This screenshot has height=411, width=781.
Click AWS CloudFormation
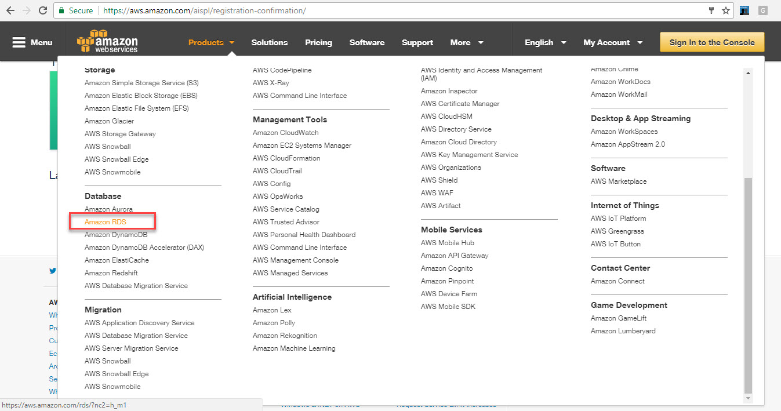tap(286, 158)
